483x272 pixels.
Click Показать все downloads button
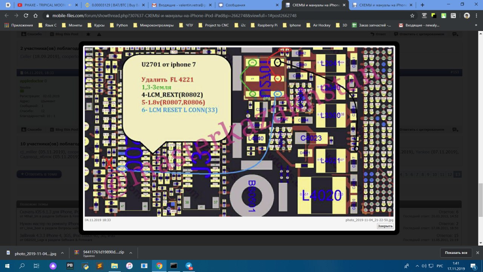click(456, 253)
